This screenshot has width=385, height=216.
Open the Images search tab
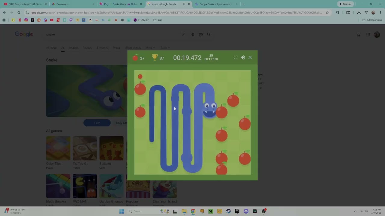(x=74, y=48)
